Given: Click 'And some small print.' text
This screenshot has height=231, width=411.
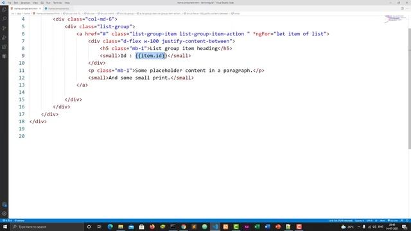Looking at the screenshot, I should [139, 78].
